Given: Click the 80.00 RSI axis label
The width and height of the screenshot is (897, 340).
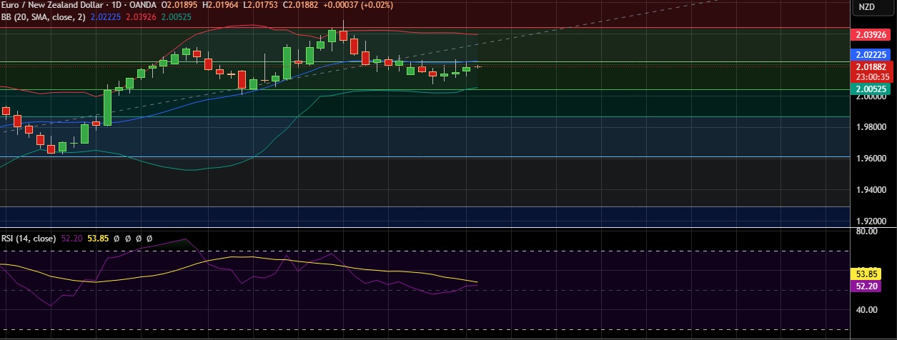Looking at the screenshot, I should click(866, 231).
